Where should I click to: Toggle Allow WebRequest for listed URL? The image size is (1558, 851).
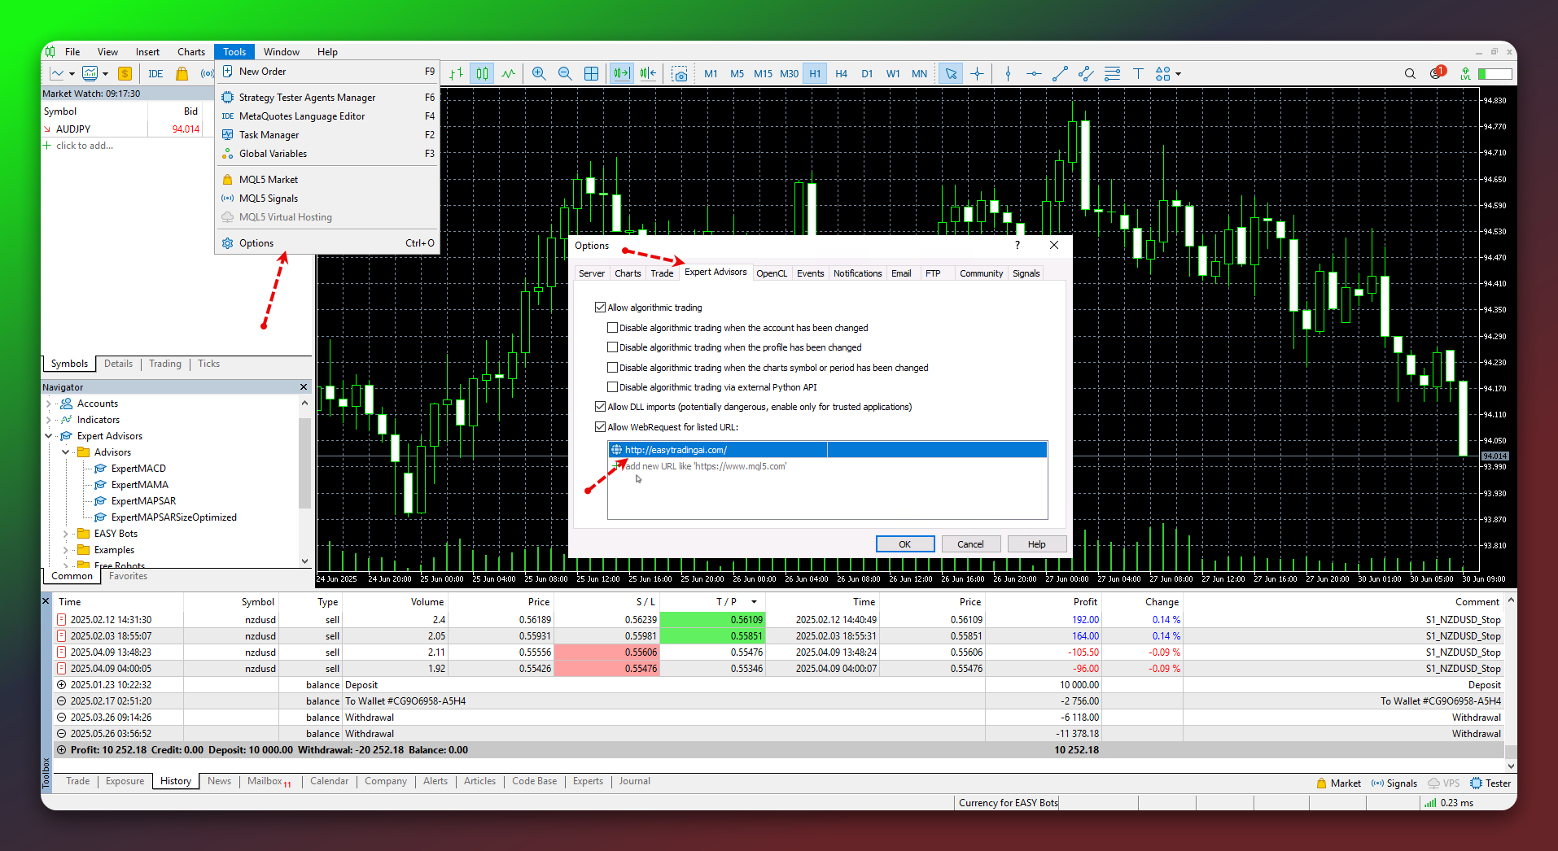[x=600, y=427]
